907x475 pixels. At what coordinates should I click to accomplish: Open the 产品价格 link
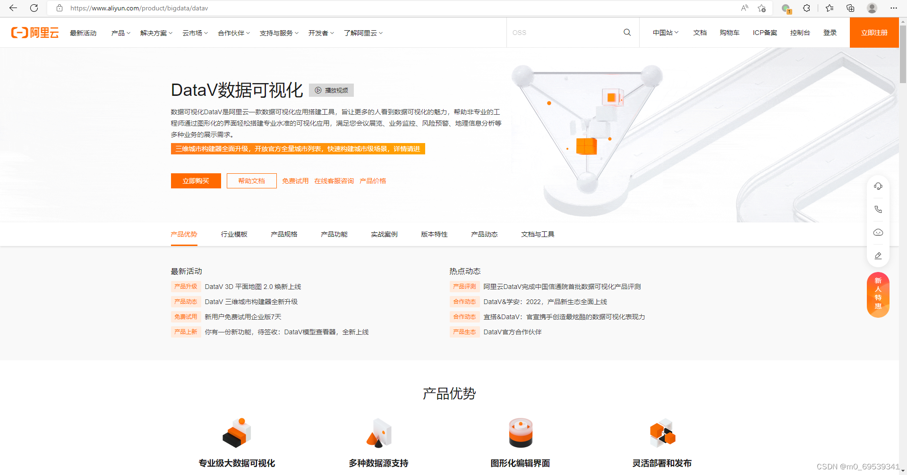[373, 181]
